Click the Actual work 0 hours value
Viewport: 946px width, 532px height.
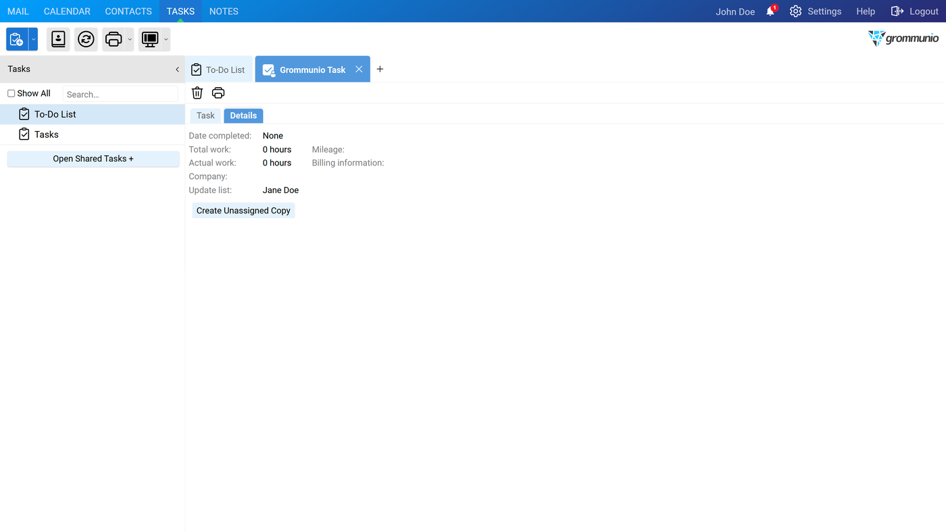[277, 163]
